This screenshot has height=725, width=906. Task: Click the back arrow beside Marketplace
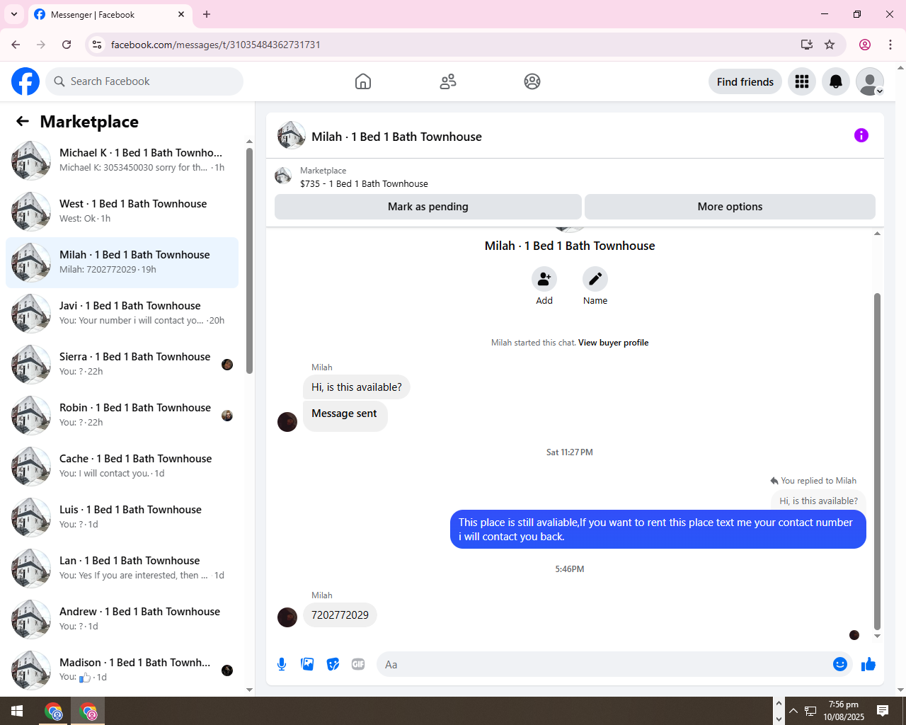click(23, 121)
